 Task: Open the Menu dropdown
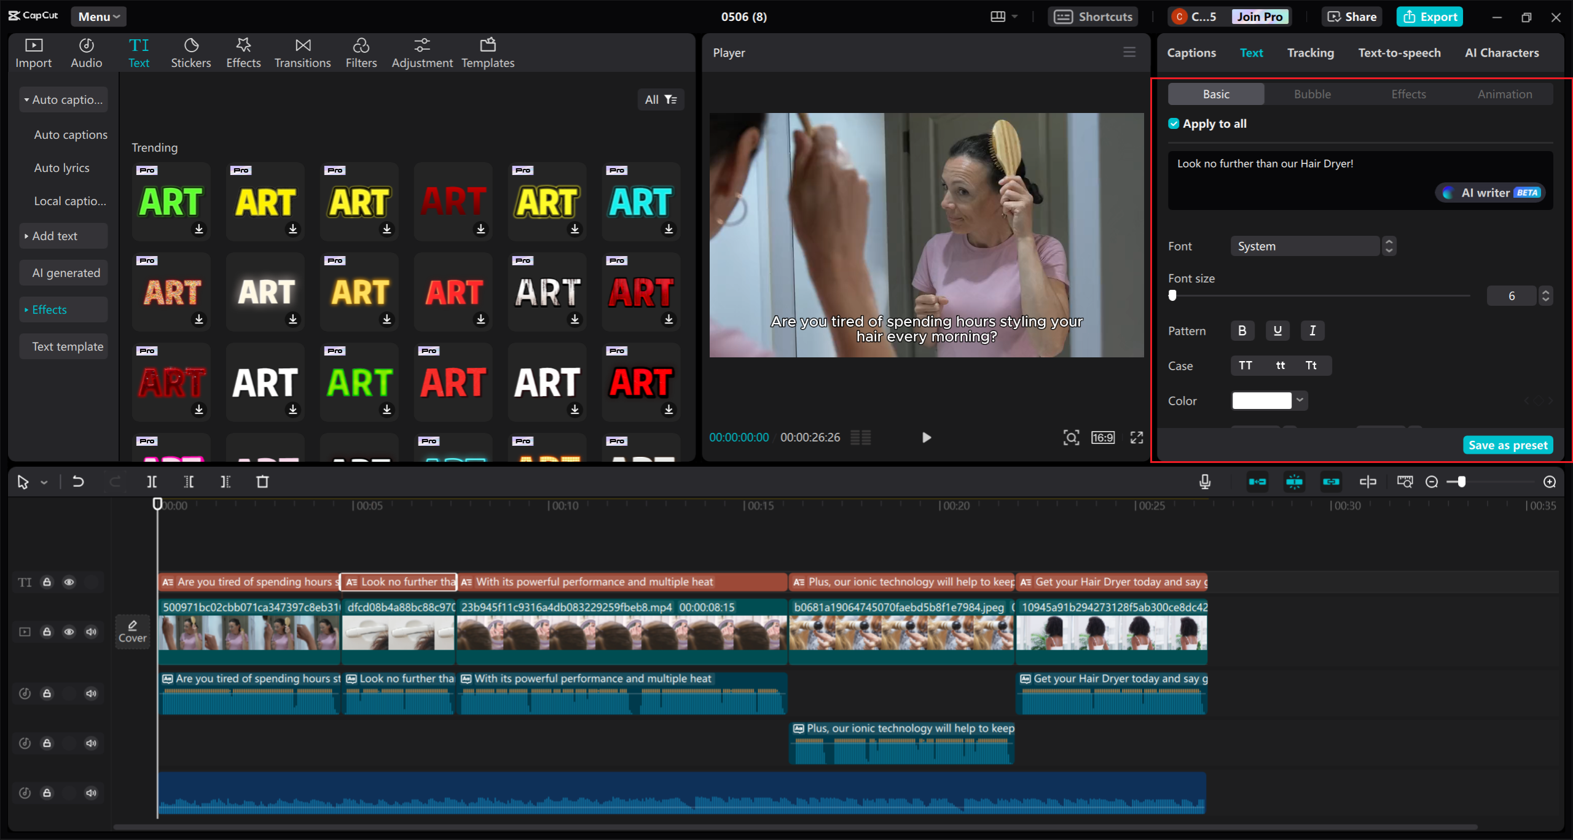coord(98,17)
